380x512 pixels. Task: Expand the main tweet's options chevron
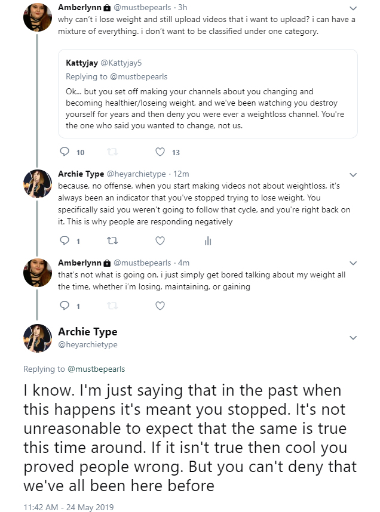(353, 338)
